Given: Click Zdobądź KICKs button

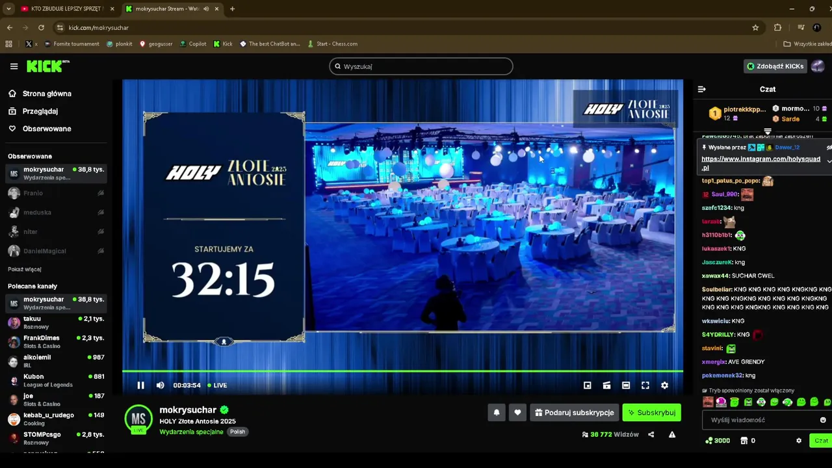Looking at the screenshot, I should [x=775, y=66].
